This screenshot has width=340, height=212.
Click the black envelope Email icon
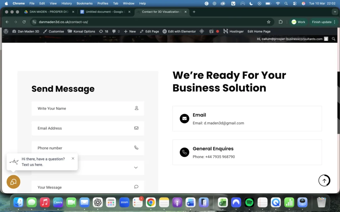coord(184,118)
